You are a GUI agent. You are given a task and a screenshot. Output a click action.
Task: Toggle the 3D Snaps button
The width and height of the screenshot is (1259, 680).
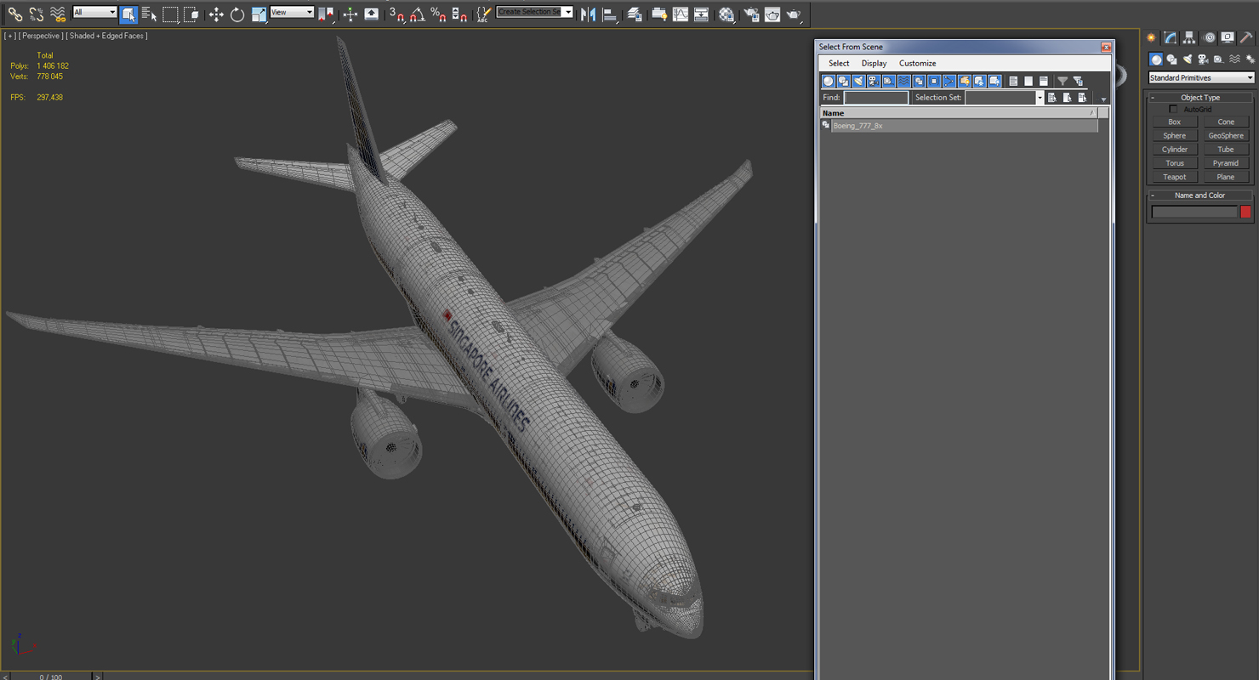pos(396,14)
